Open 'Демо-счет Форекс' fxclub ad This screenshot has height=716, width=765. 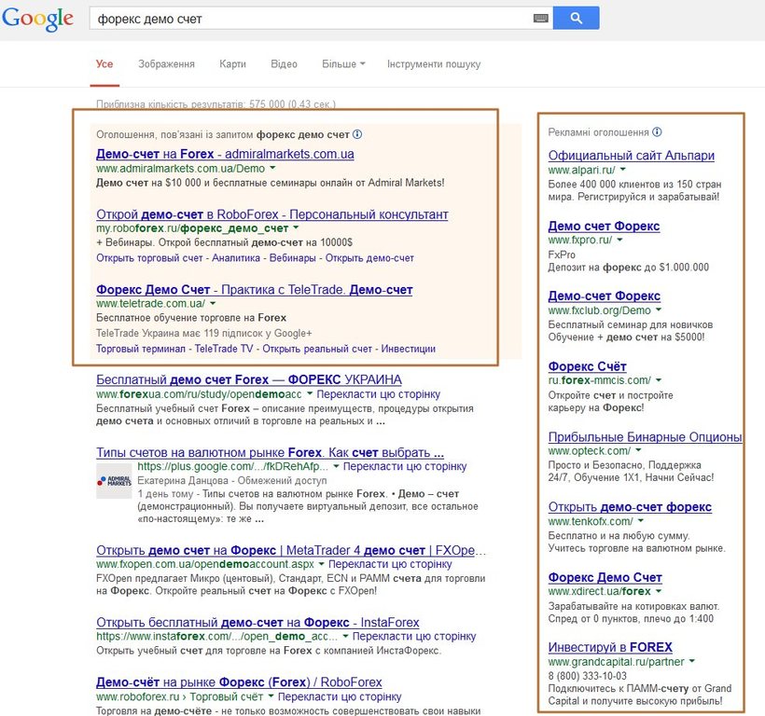click(604, 296)
